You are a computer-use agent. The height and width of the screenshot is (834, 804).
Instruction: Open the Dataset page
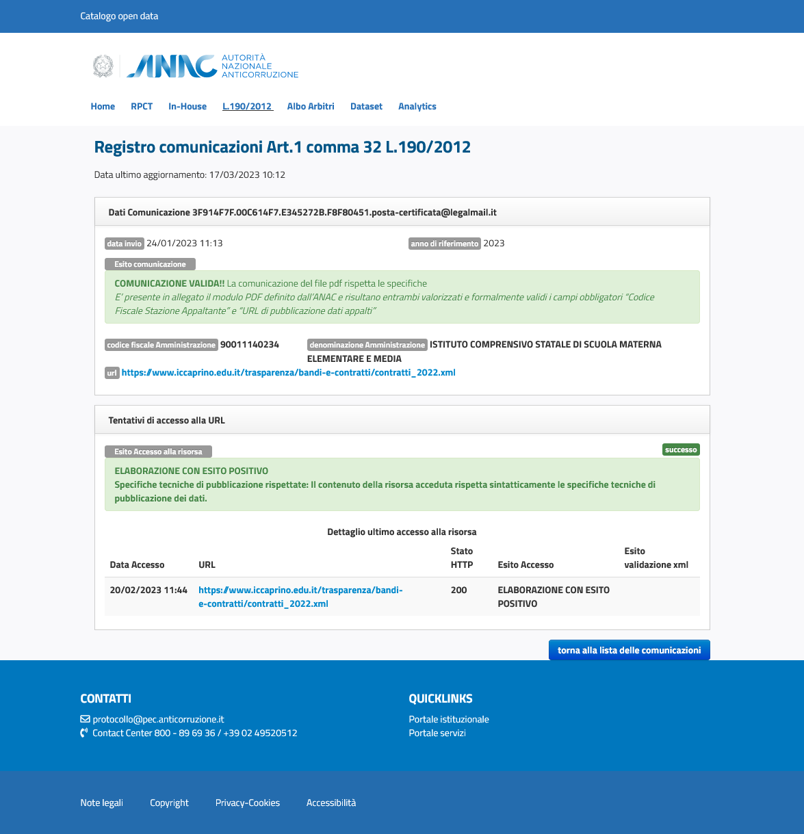366,106
